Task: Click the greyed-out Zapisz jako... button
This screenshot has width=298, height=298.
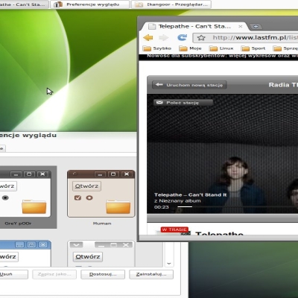Action: tap(54, 274)
